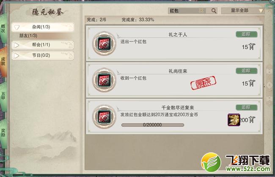The width and height of the screenshot is (275, 177).
Task: Click the golden reward item icon
Action: (234, 120)
